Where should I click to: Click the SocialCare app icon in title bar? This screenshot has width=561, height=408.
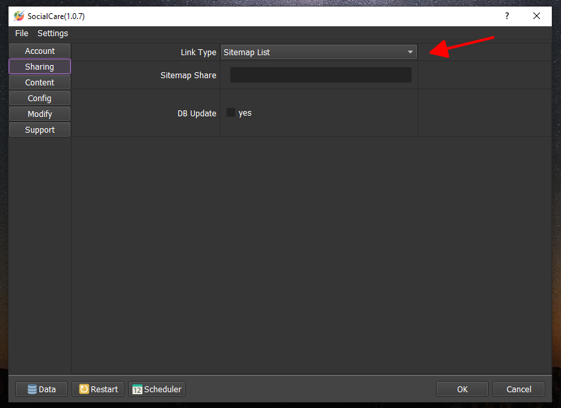[x=19, y=16]
